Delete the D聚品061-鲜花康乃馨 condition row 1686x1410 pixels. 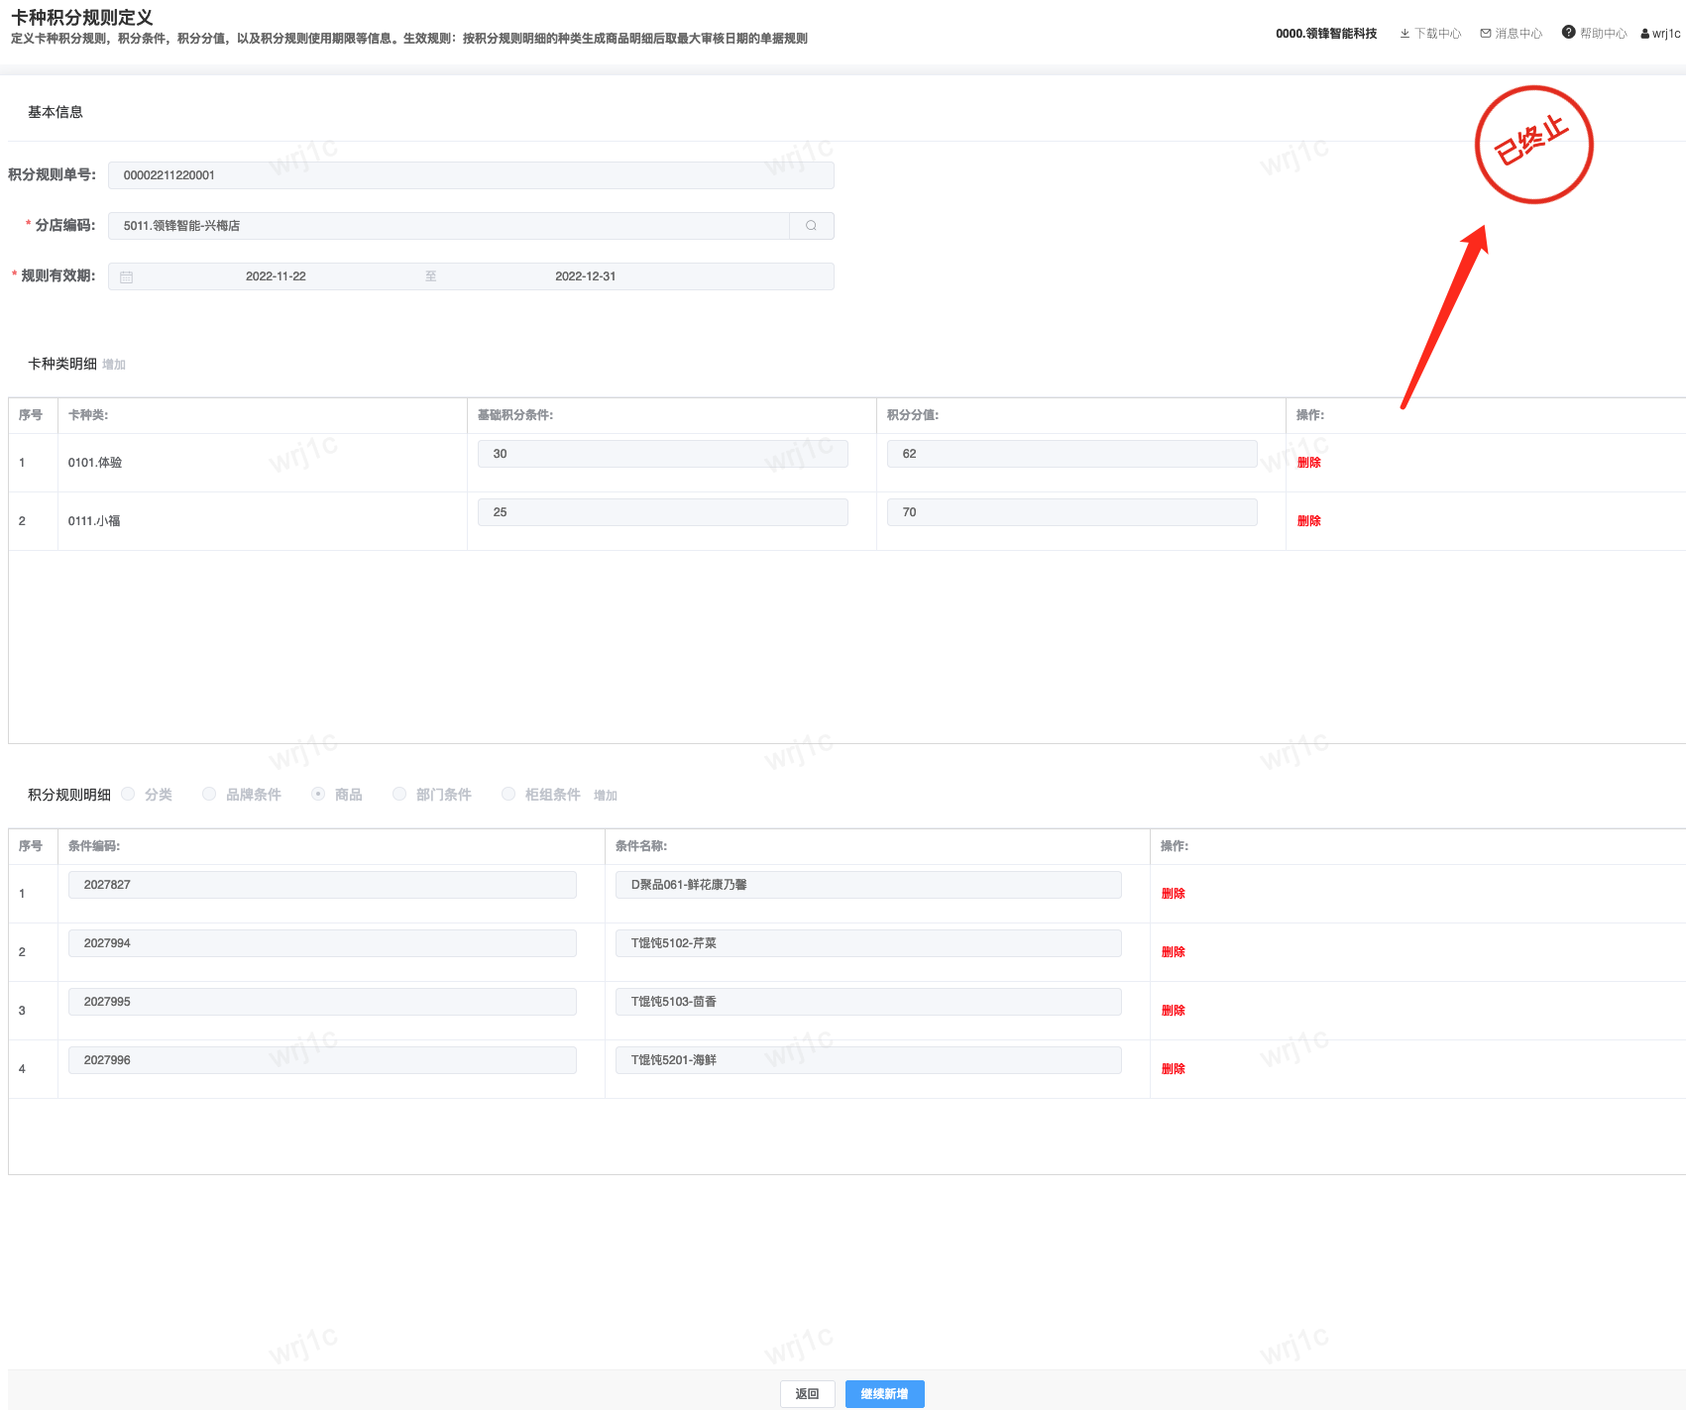(x=1174, y=894)
